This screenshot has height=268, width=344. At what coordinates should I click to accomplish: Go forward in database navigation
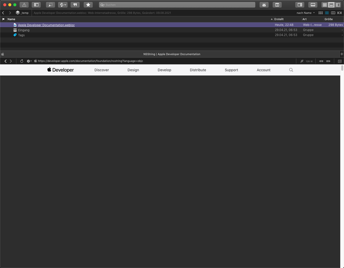coord(10,13)
